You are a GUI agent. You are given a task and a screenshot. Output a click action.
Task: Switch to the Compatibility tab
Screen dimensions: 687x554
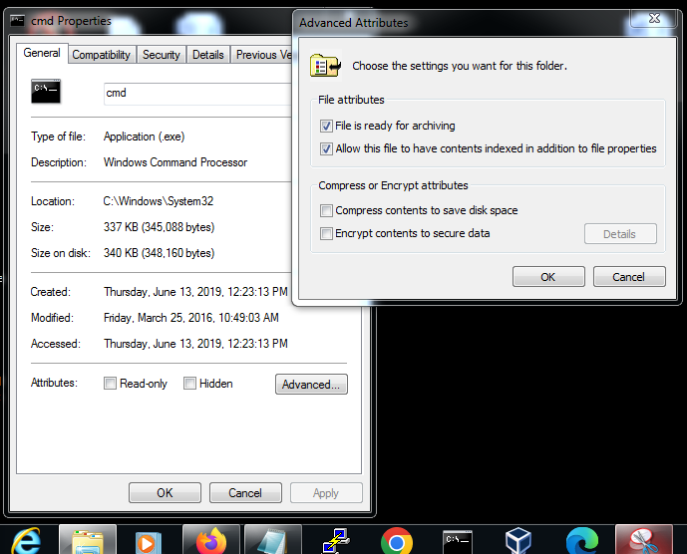[x=102, y=55]
